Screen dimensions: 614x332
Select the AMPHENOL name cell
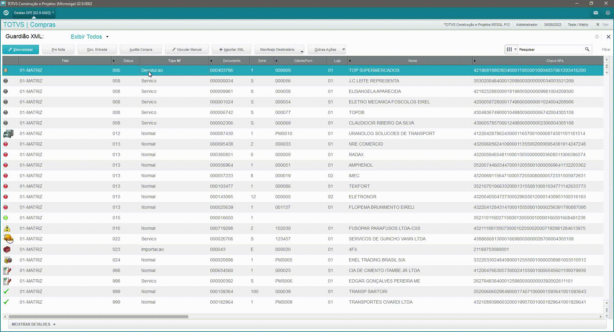[361, 165]
